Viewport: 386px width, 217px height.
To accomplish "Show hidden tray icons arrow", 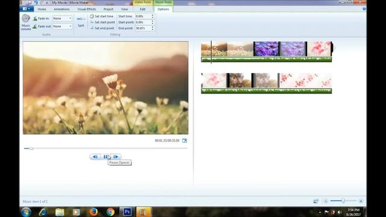I will 320,212.
